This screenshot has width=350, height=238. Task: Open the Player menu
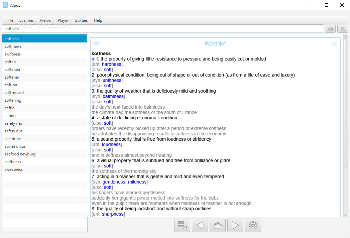pyautogui.click(x=63, y=20)
